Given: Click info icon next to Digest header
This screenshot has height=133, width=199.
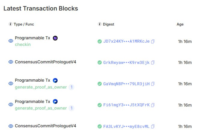Looking at the screenshot, I should click(x=100, y=24).
